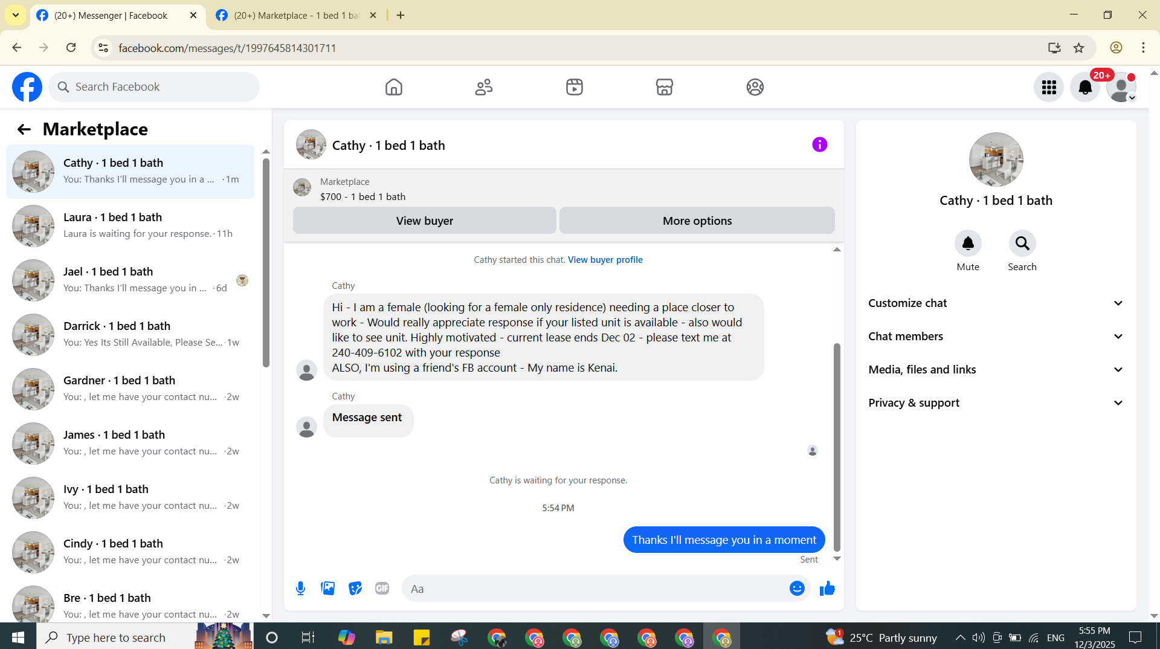Expand the Customize chat section
1160x649 pixels.
[x=996, y=303]
